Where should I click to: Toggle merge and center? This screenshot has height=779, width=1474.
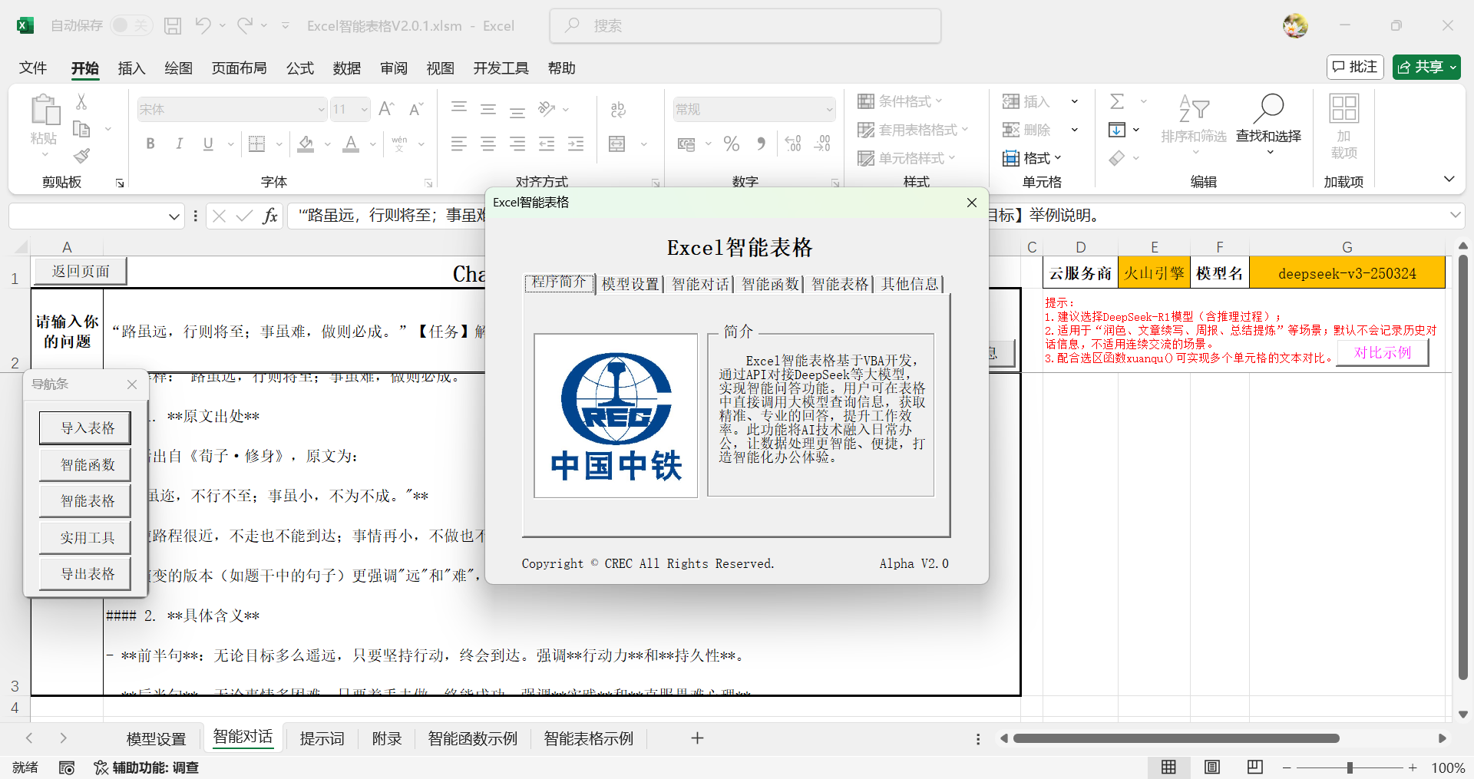click(x=618, y=144)
